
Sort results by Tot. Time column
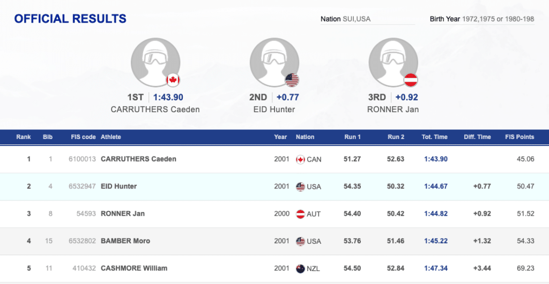click(x=434, y=137)
